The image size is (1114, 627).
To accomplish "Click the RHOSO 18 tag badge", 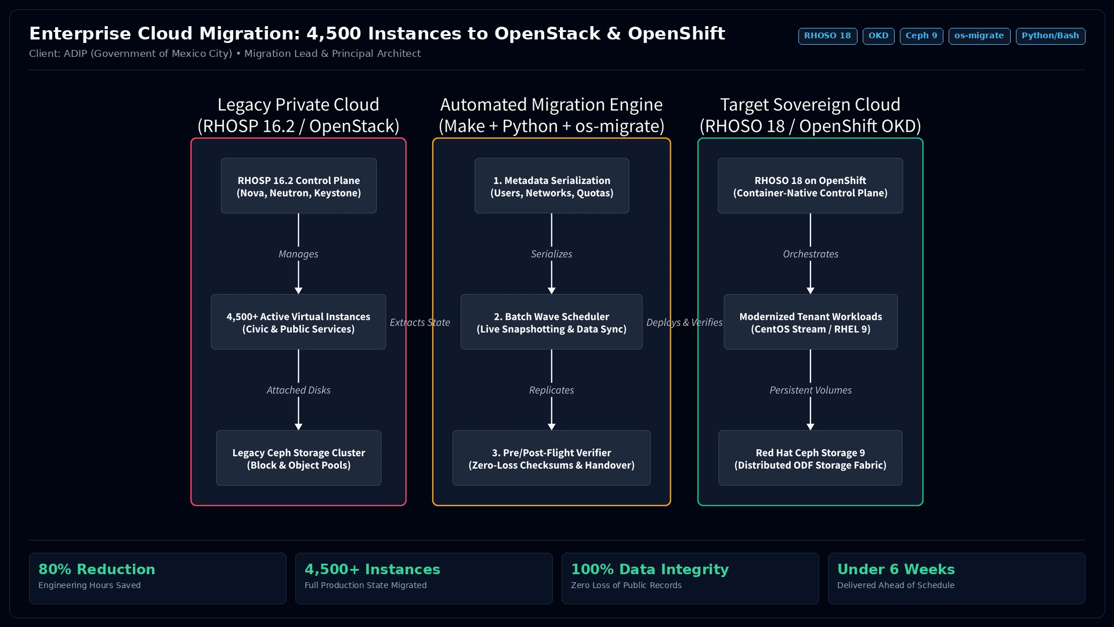I will coord(827,36).
